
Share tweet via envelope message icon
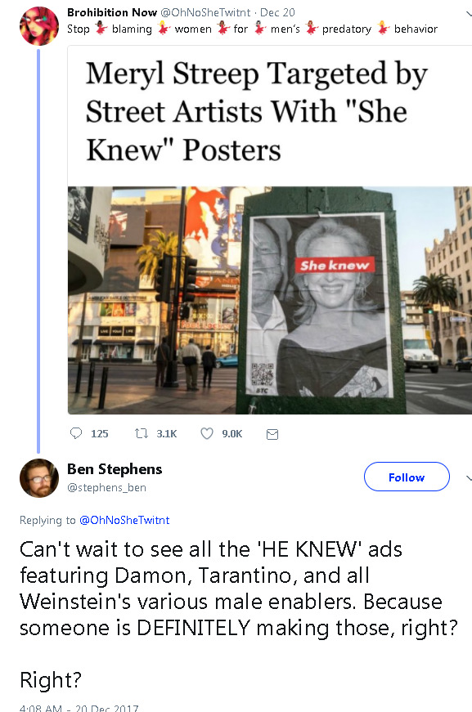pos(272,435)
